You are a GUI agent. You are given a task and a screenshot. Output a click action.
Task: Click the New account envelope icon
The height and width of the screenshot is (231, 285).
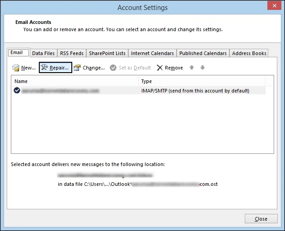[16, 68]
